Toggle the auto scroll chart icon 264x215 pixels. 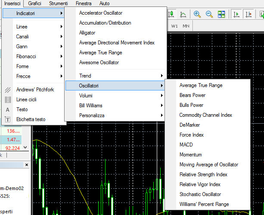[236, 14]
